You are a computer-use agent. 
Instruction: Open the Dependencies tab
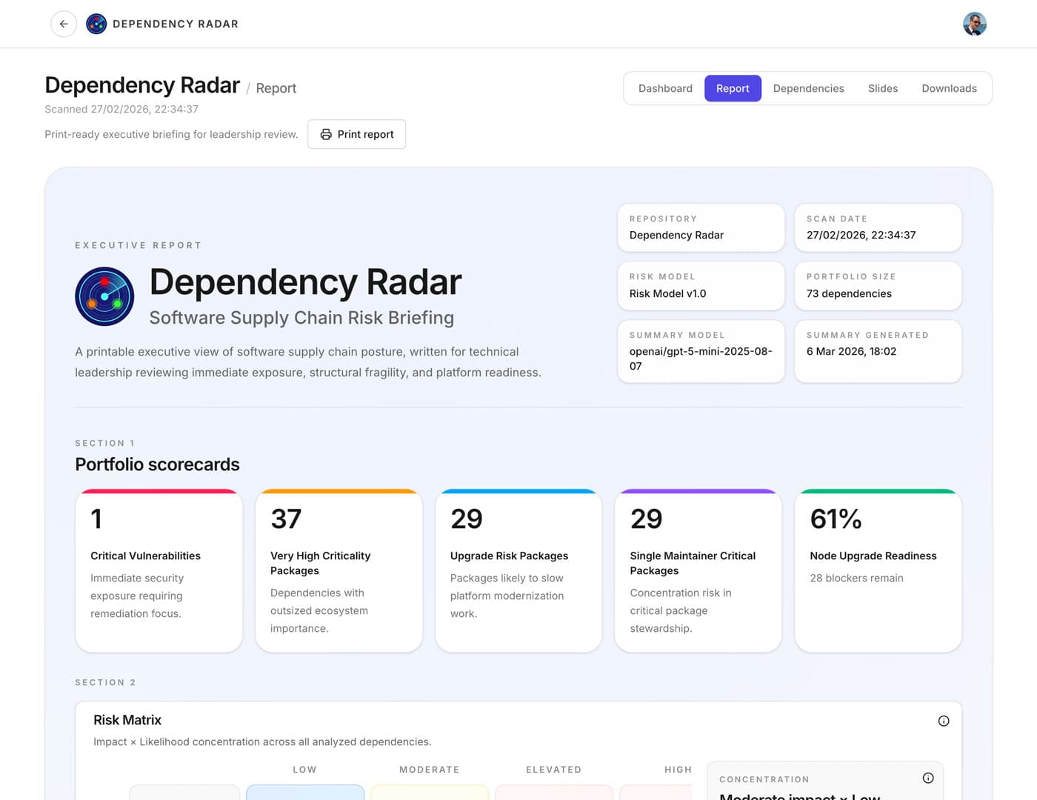[x=808, y=88]
